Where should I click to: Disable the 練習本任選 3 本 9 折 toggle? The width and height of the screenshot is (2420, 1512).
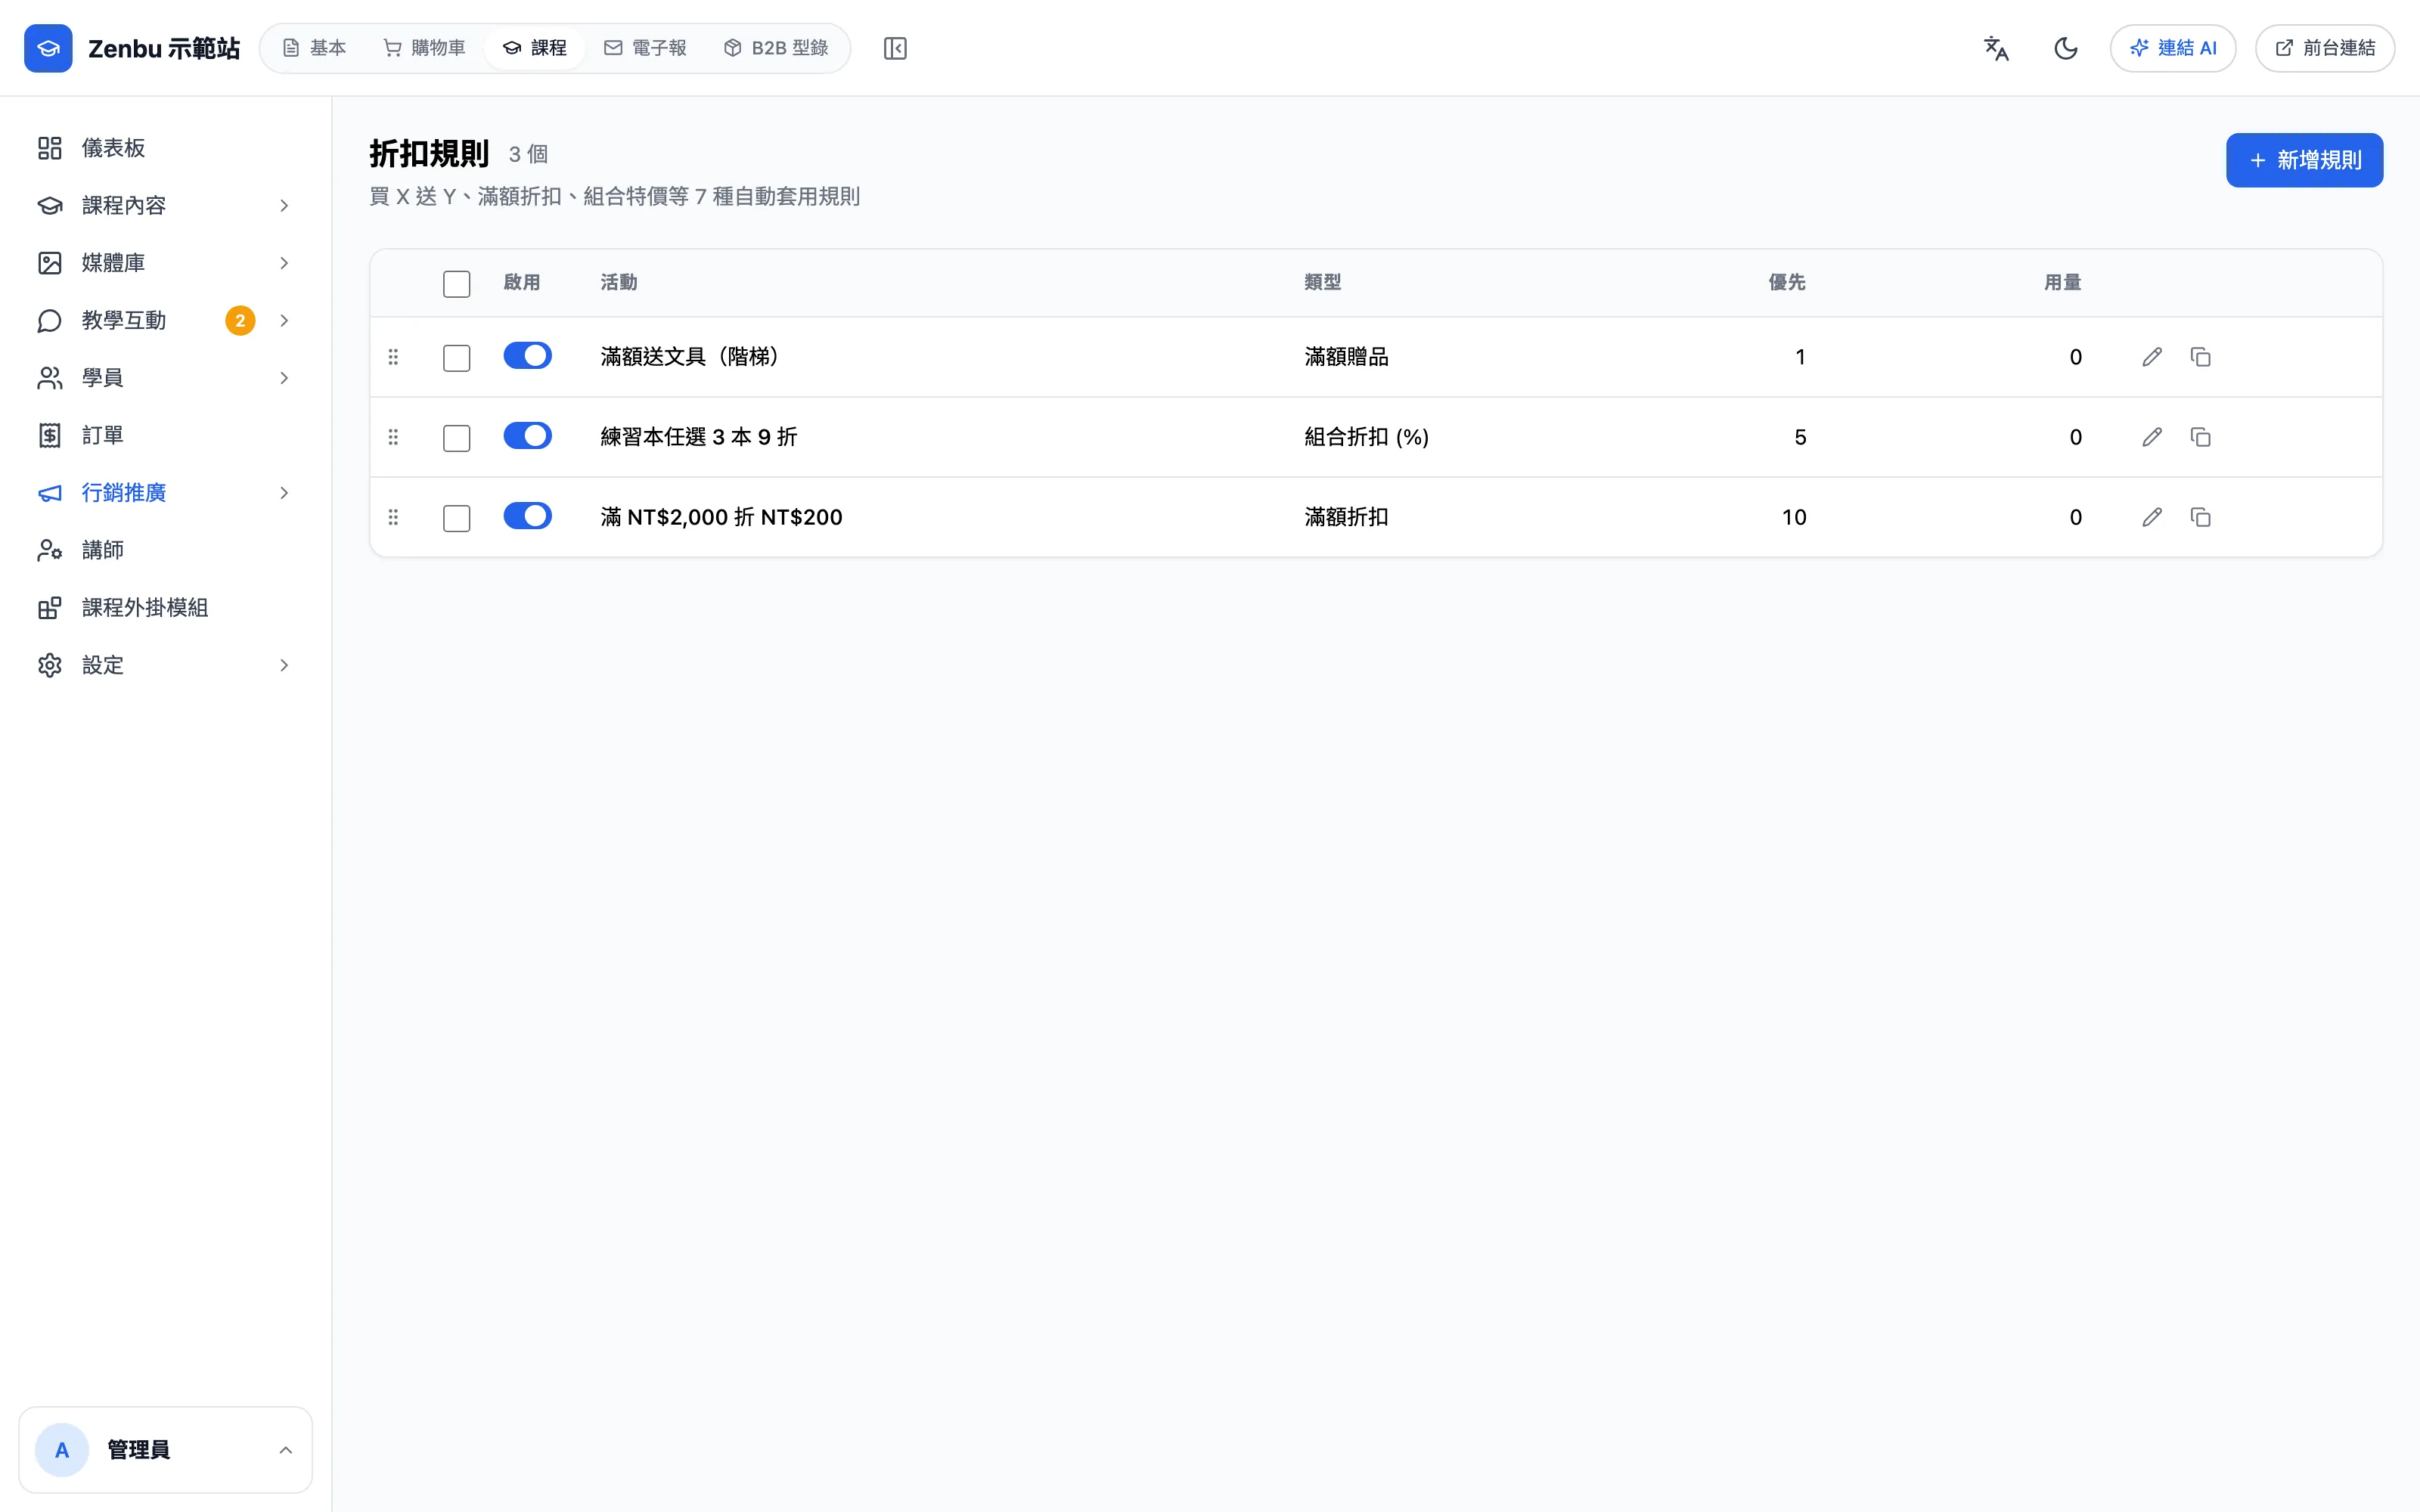(x=527, y=436)
